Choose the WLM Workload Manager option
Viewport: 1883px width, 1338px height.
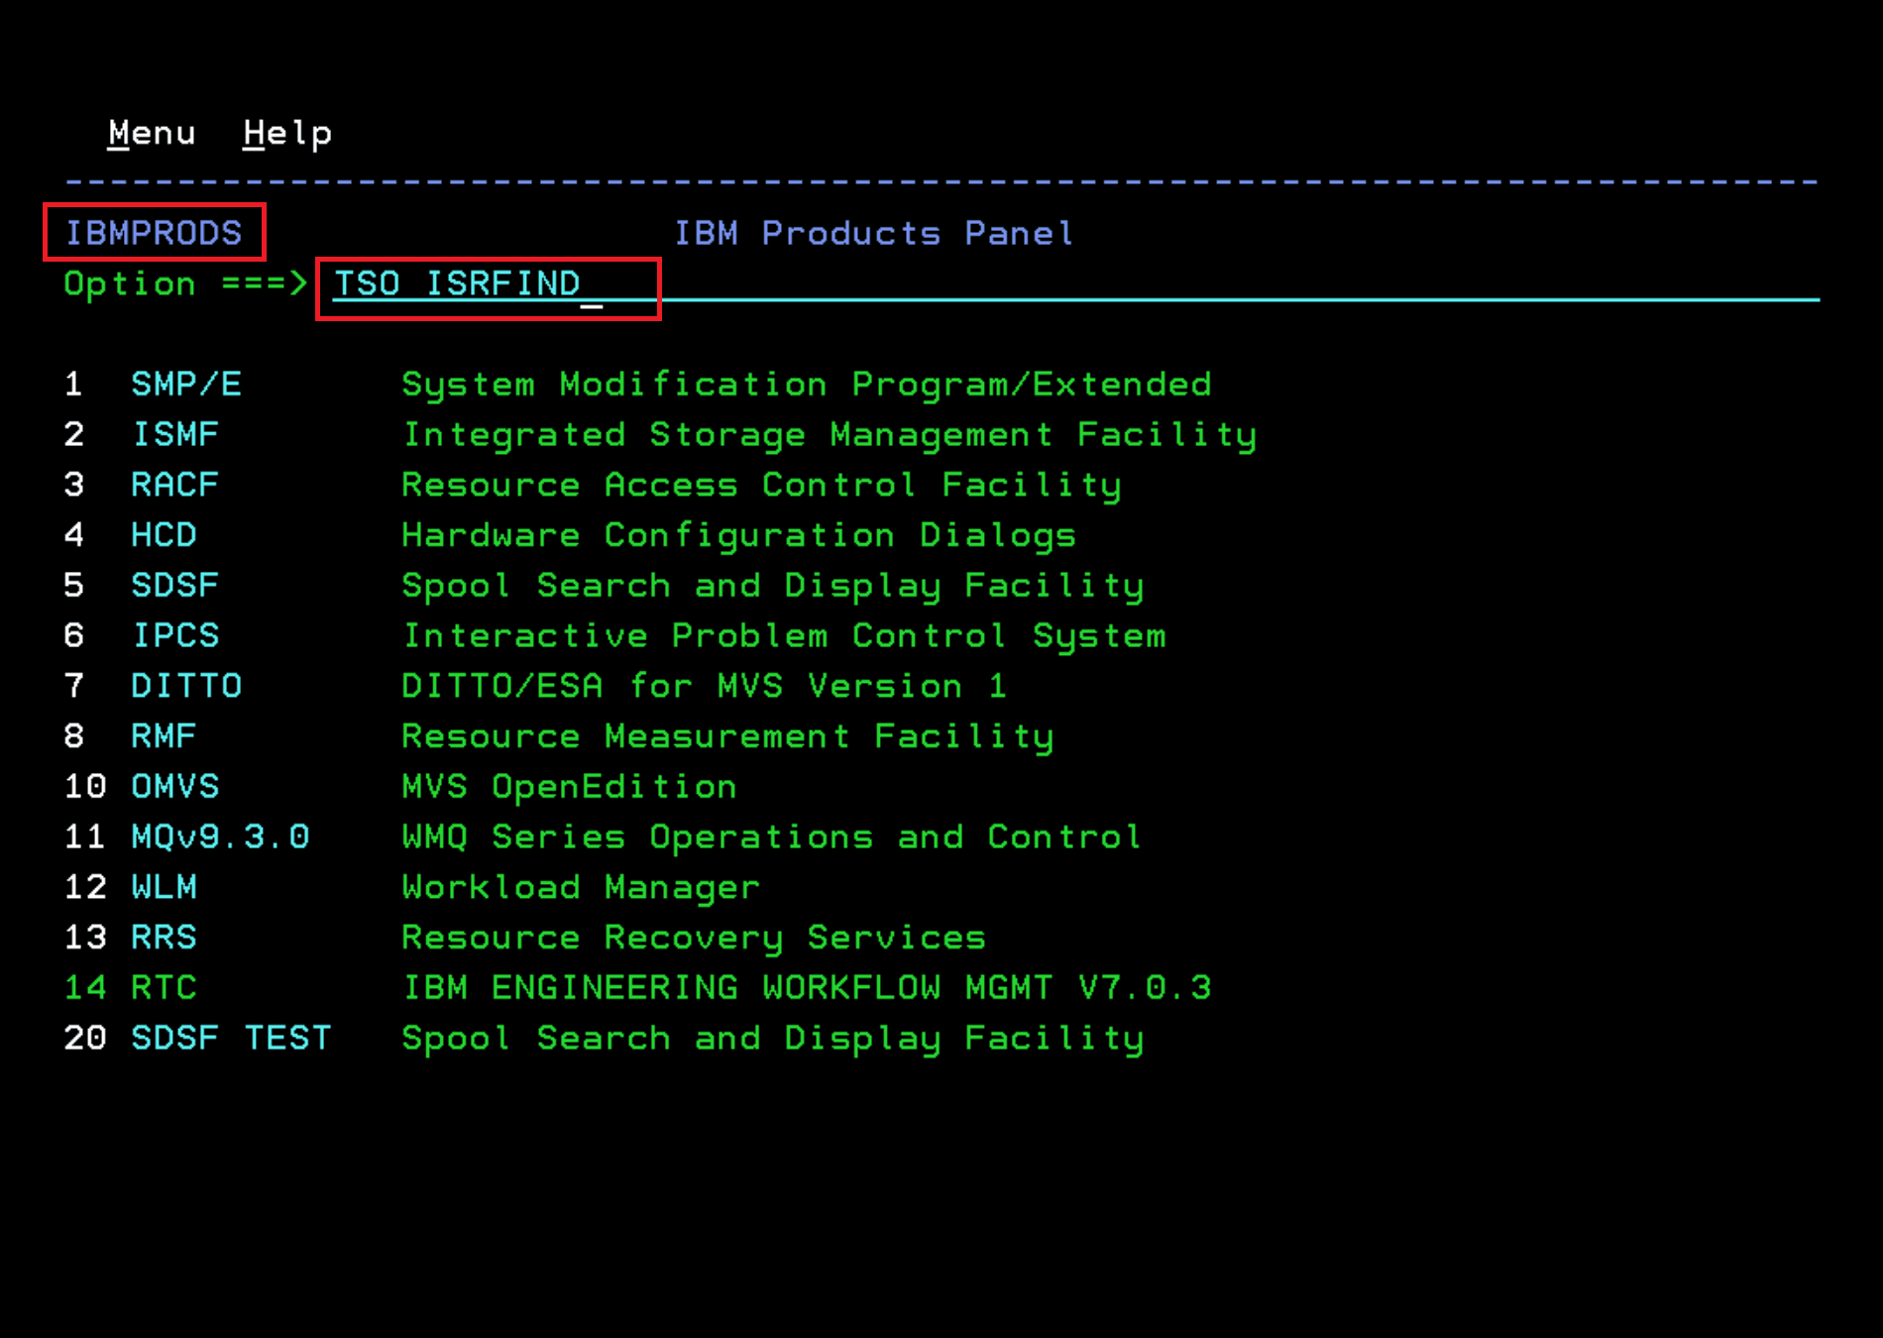coord(164,887)
